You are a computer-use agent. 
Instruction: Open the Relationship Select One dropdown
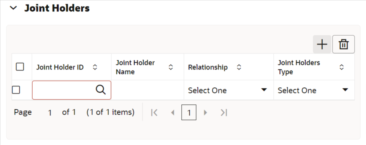click(228, 90)
